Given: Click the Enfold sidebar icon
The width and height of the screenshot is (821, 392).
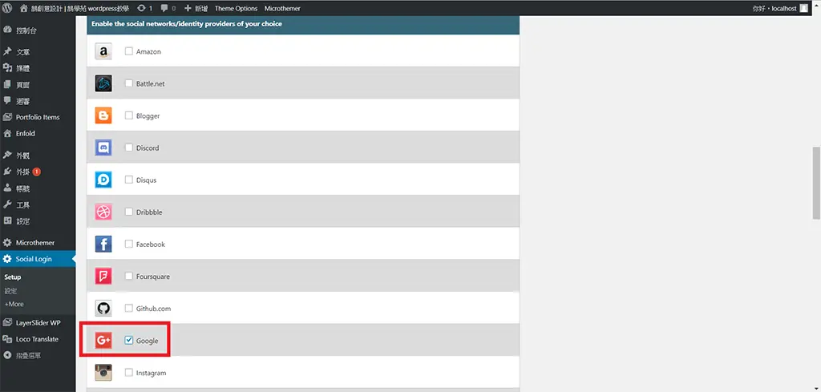Looking at the screenshot, I should pos(7,133).
